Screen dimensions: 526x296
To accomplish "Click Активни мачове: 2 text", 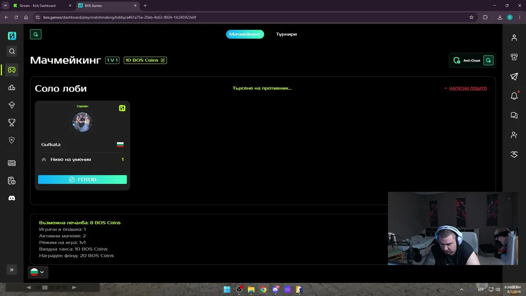I will pyautogui.click(x=62, y=236).
